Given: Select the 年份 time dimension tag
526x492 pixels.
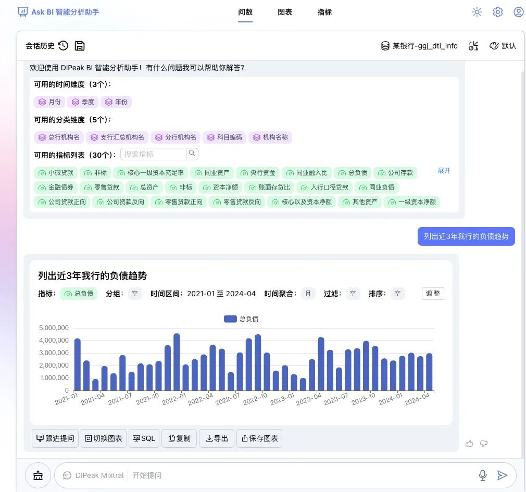Looking at the screenshot, I should (x=116, y=102).
